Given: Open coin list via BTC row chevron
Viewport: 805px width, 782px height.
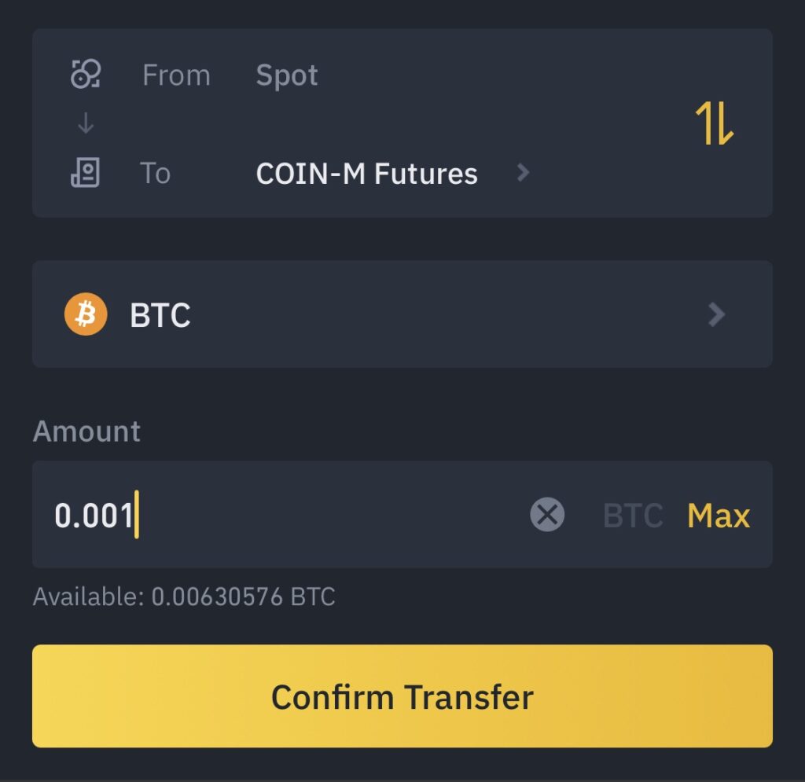Looking at the screenshot, I should [x=716, y=314].
